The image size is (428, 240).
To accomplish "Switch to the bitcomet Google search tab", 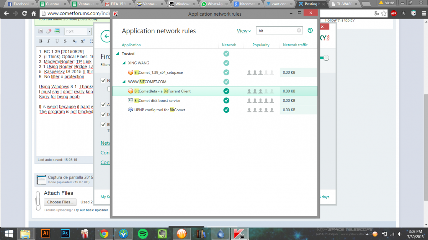I will 247,4.
